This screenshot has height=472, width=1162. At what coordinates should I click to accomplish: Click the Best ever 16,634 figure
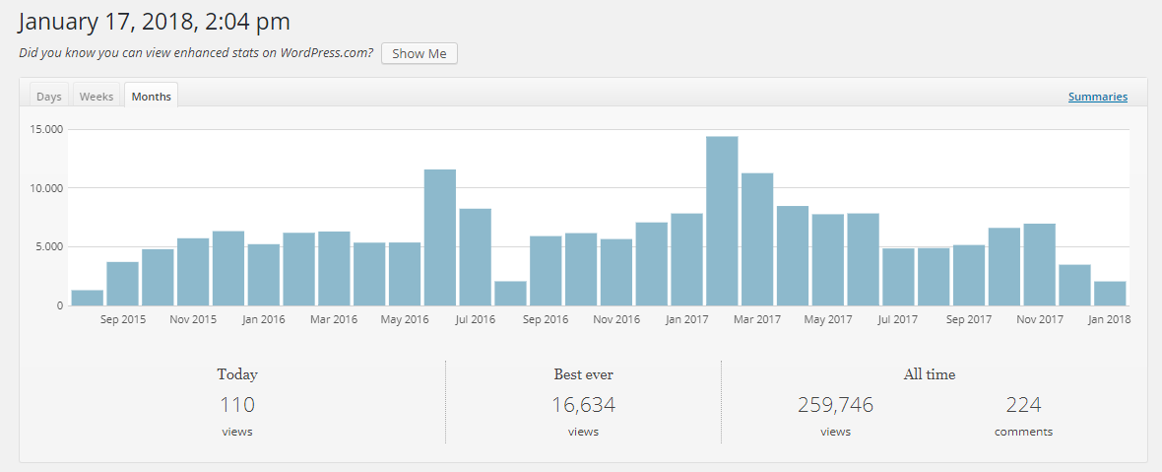pos(583,405)
